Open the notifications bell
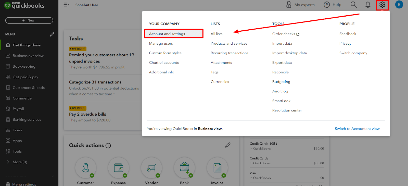 pyautogui.click(x=368, y=5)
